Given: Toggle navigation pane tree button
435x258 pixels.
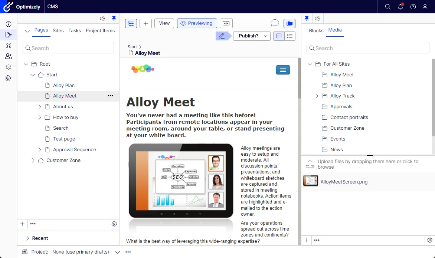Looking at the screenshot, I should click(131, 24).
